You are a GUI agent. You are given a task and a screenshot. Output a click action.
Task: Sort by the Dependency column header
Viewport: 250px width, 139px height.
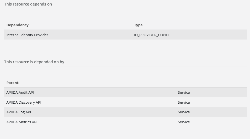click(x=17, y=25)
